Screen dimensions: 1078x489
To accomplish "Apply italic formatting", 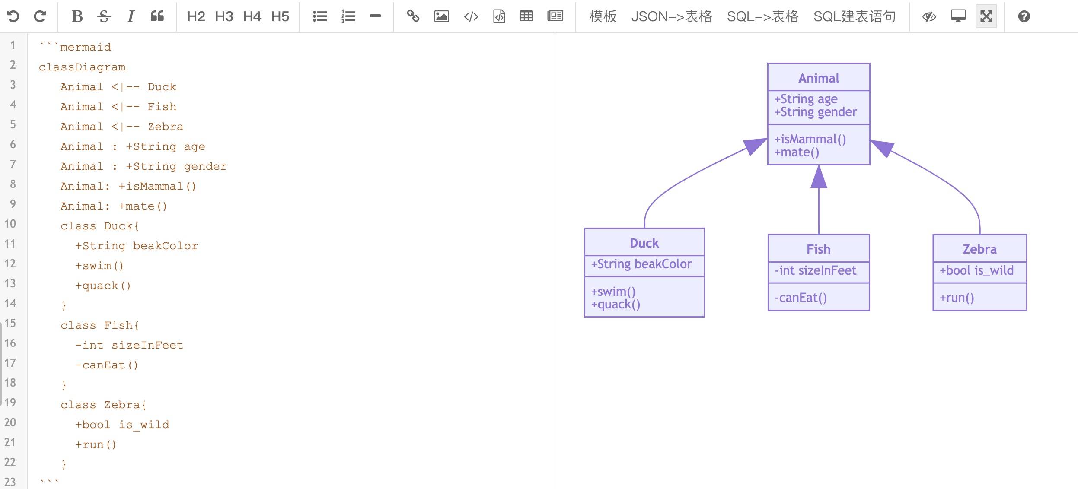I will [x=131, y=16].
